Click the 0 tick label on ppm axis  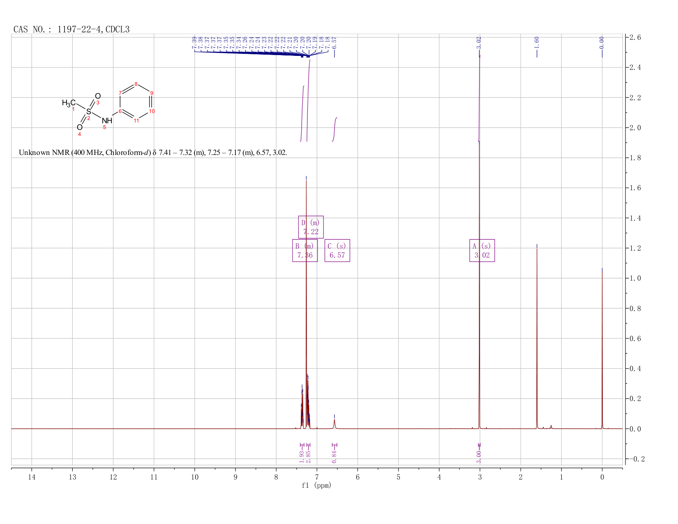coord(602,477)
